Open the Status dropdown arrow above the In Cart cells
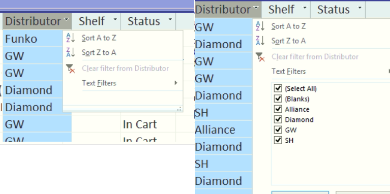The height and width of the screenshot is (194, 390). click(x=170, y=19)
